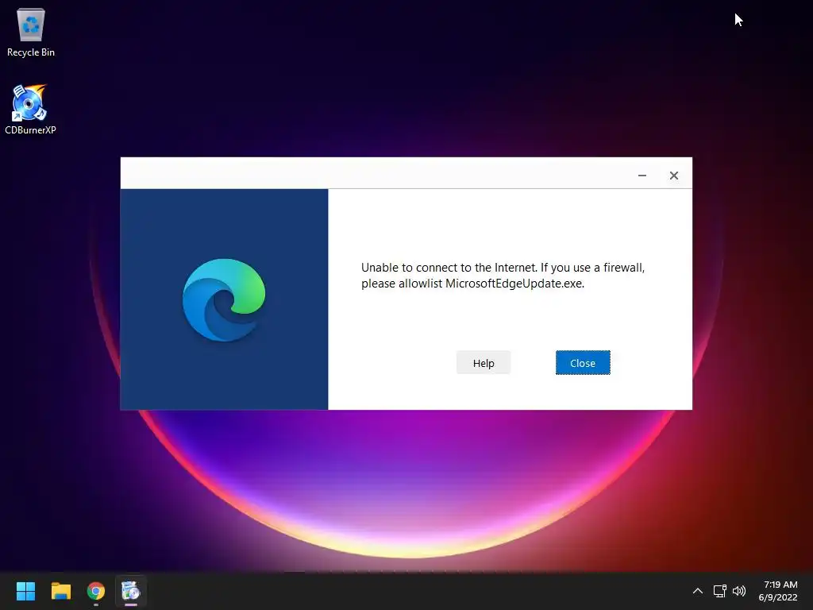Open the clock showing 7:19 AM
The image size is (813, 610).
tap(778, 591)
